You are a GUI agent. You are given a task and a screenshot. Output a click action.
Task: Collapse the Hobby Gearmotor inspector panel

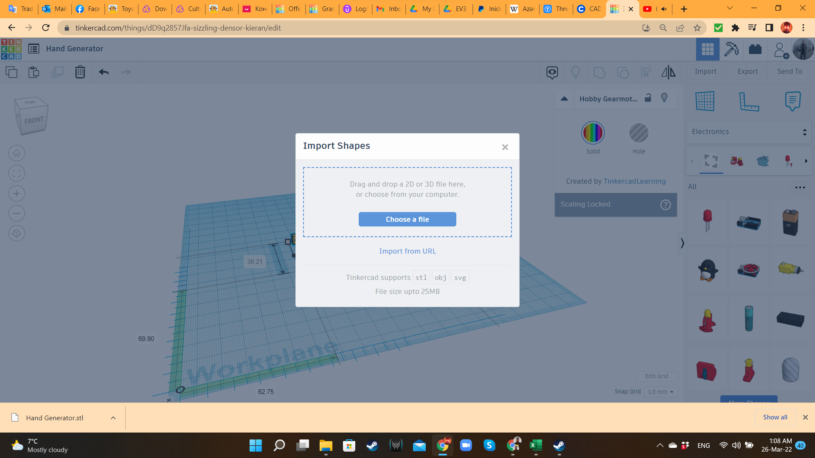[x=564, y=99]
